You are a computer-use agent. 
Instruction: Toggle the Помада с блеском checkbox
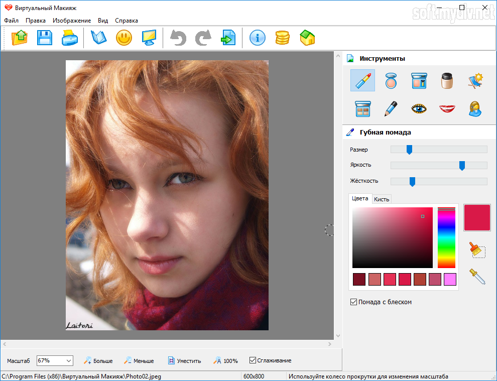pyautogui.click(x=353, y=302)
